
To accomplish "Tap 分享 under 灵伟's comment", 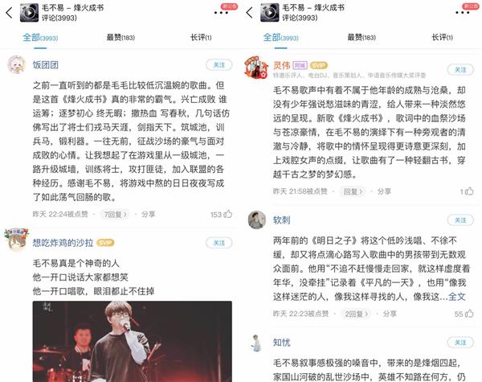I will [x=384, y=191].
